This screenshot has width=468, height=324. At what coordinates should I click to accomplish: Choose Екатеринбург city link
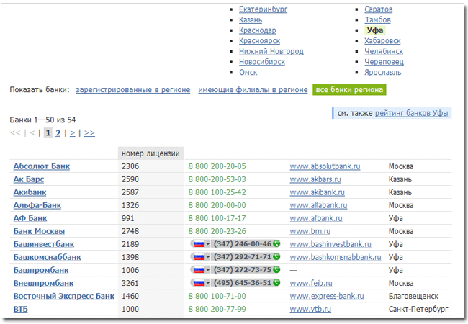(263, 9)
